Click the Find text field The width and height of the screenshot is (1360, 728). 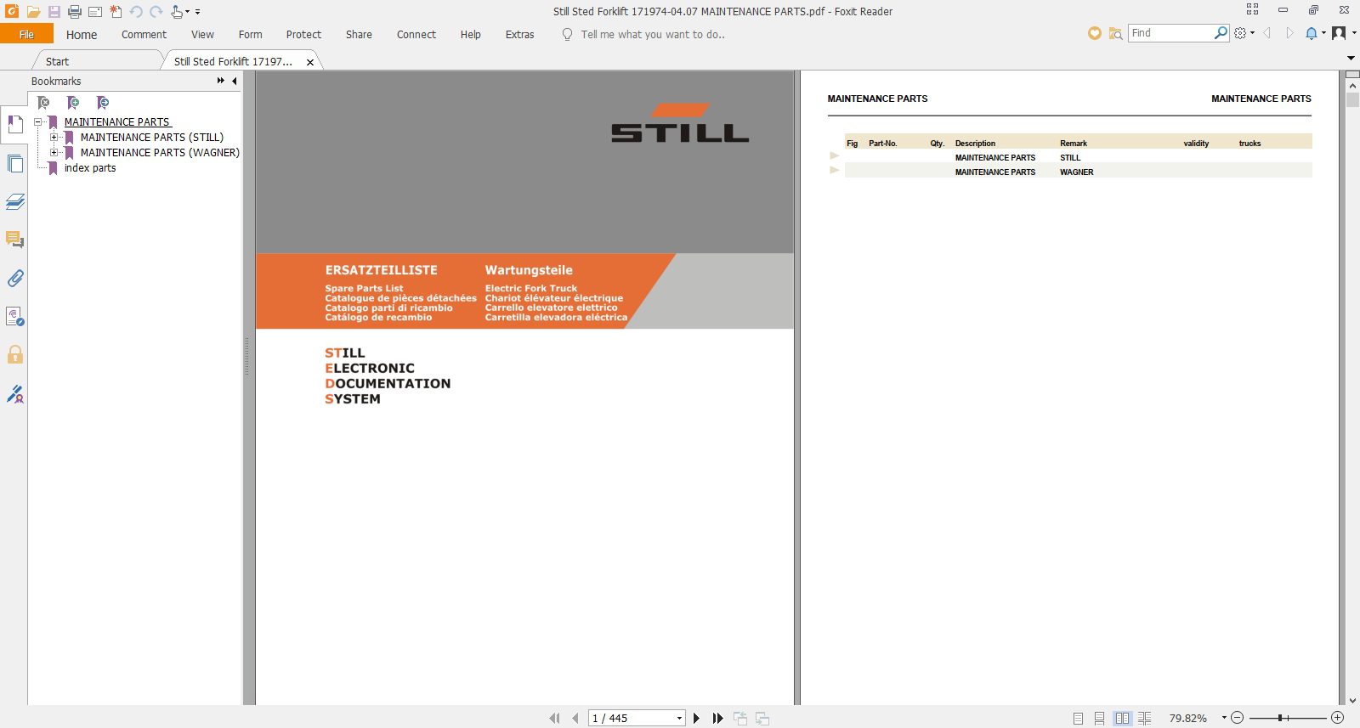coord(1170,33)
